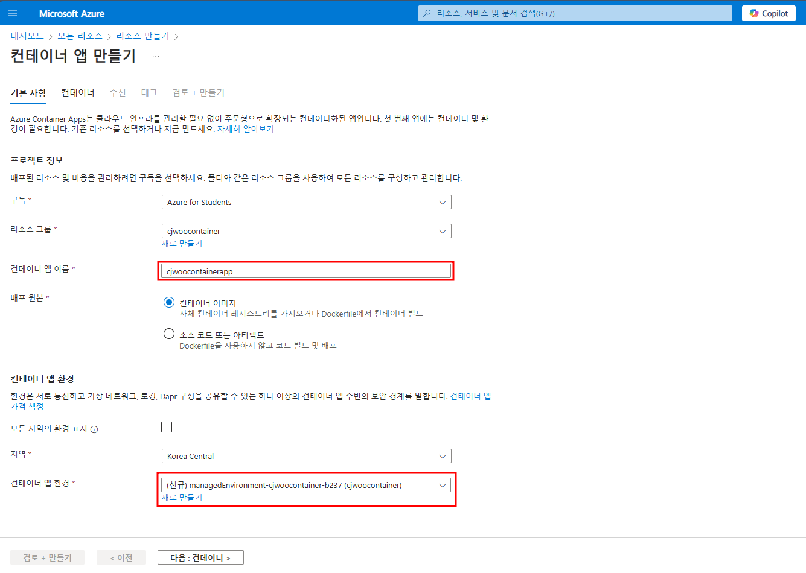Open the hamburger portal menu
Screen dimensions: 806x573
pos(13,13)
